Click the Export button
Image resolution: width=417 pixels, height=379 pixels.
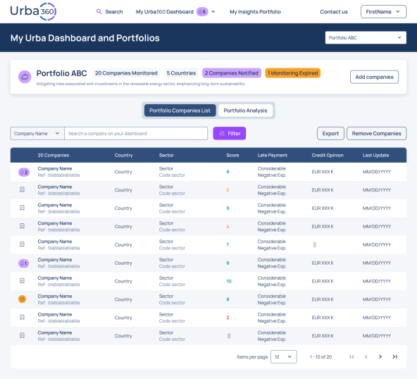[x=330, y=134]
